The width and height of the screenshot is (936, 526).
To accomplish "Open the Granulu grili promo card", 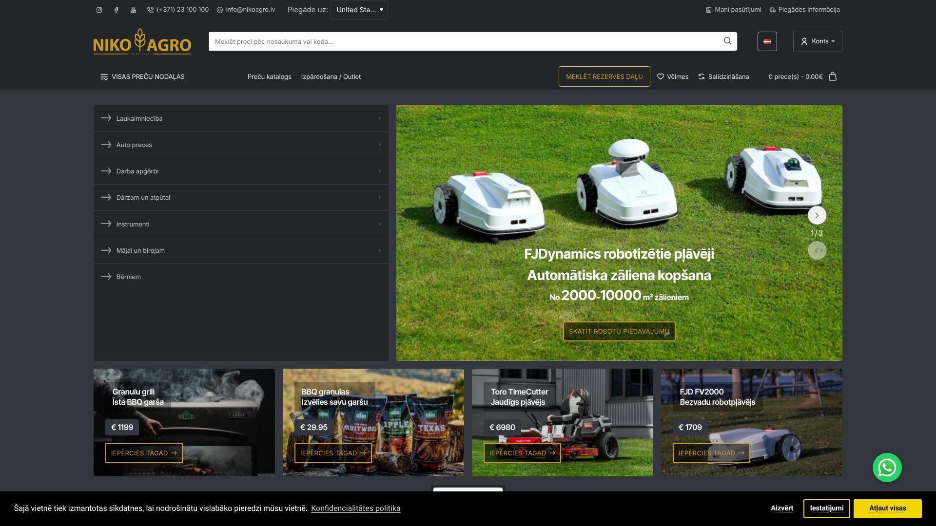I will 184,422.
